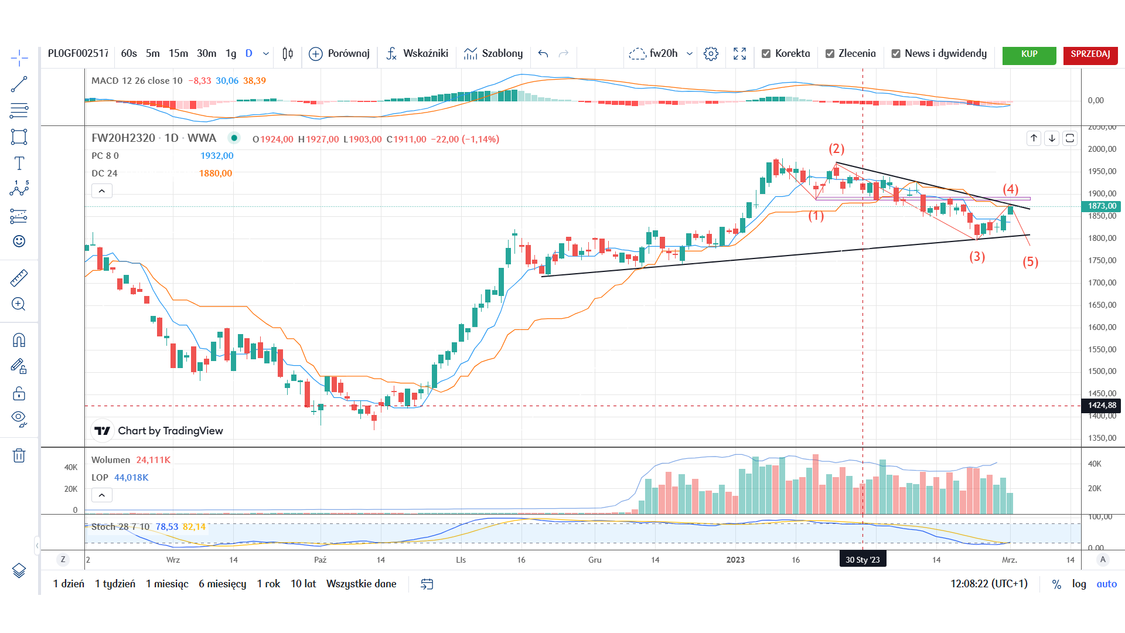Viewport: 1125px width, 633px height.
Task: Click the 1873,00 current price label
Action: click(1102, 206)
